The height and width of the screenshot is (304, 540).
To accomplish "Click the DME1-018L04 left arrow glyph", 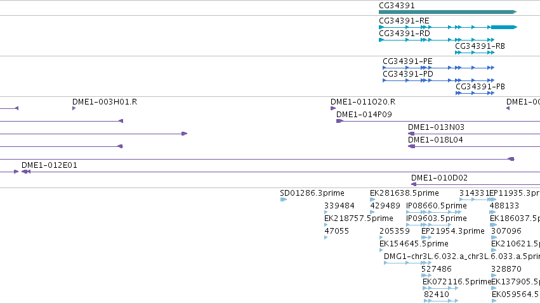I will click(412, 146).
